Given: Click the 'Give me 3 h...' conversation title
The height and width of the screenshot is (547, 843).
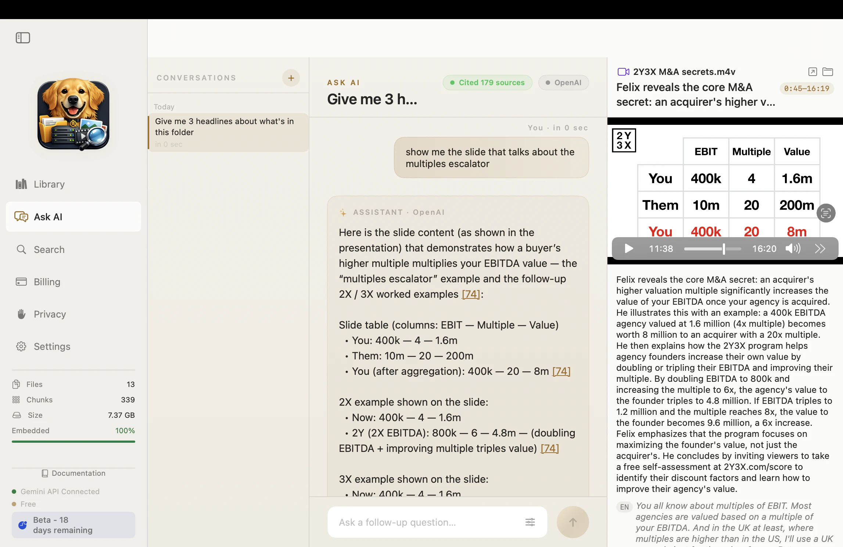Looking at the screenshot, I should click(372, 99).
